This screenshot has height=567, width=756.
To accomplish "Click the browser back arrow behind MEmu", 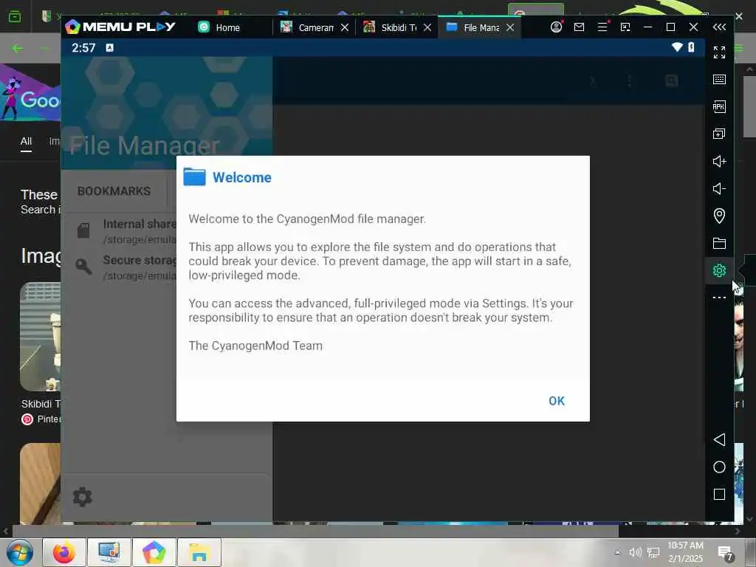I will point(18,48).
